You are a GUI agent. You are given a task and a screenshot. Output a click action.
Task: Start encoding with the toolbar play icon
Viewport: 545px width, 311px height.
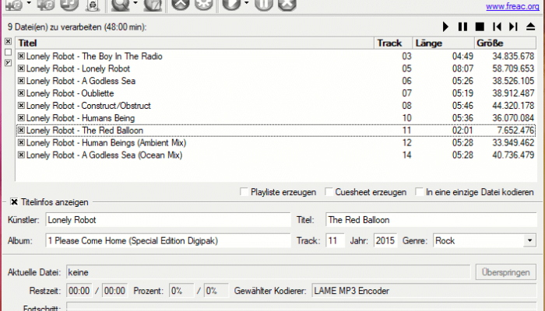click(x=231, y=5)
